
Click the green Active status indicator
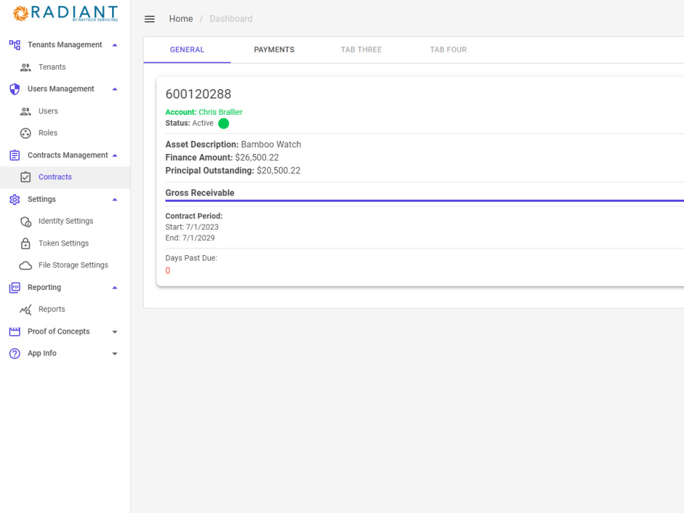pyautogui.click(x=223, y=124)
